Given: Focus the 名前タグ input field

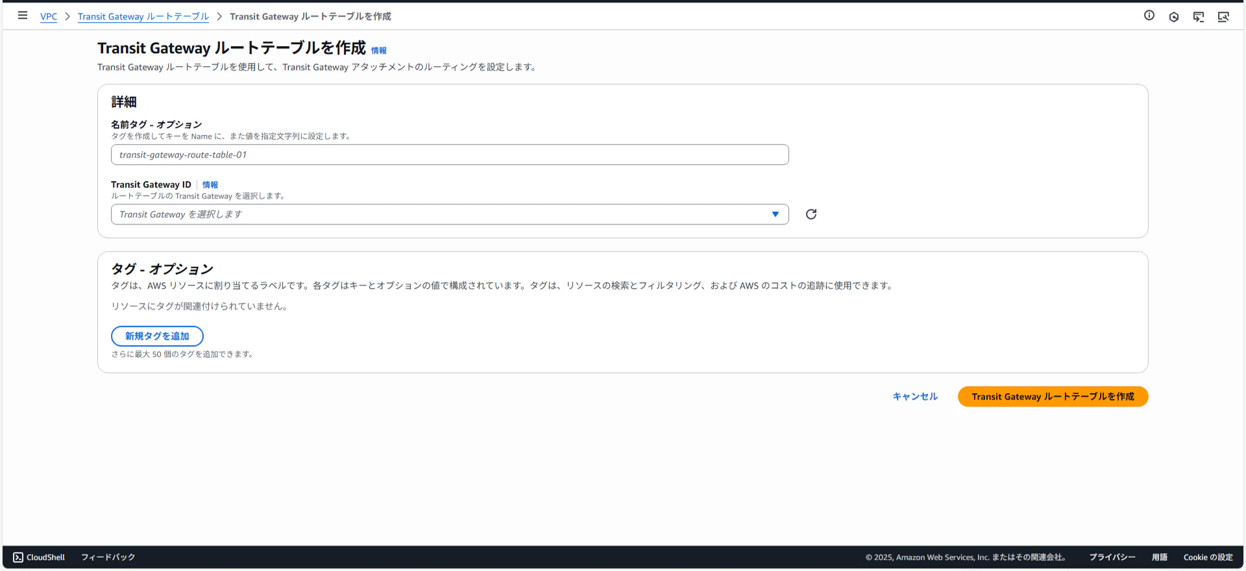Looking at the screenshot, I should click(x=450, y=154).
